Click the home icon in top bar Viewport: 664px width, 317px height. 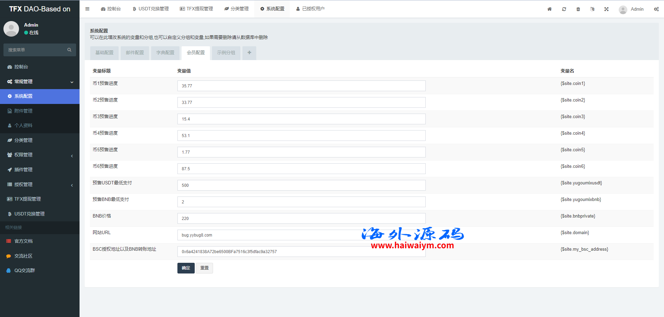549,9
